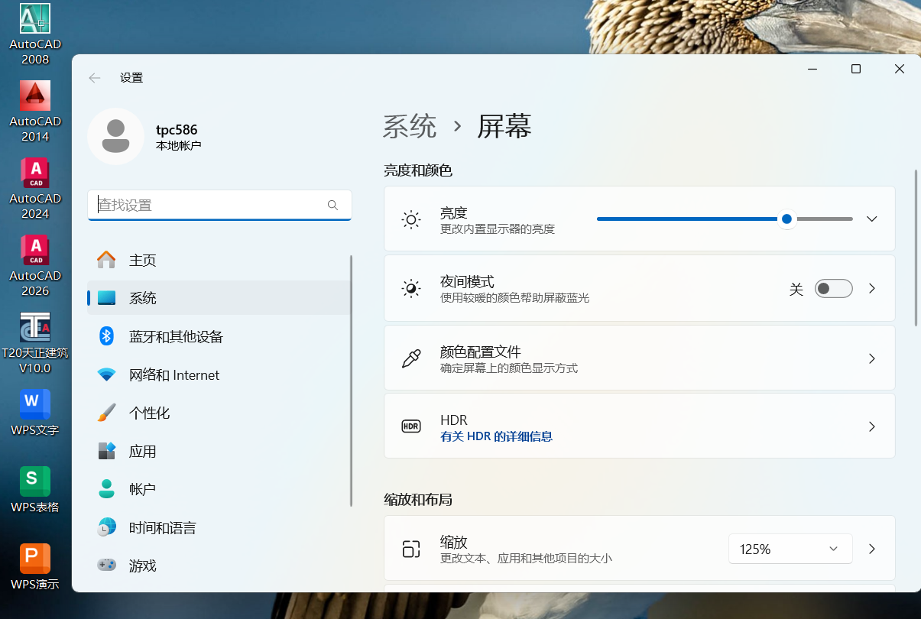This screenshot has height=619, width=921.
Task: Open WPS演示 desktop shortcut
Action: pos(35,567)
